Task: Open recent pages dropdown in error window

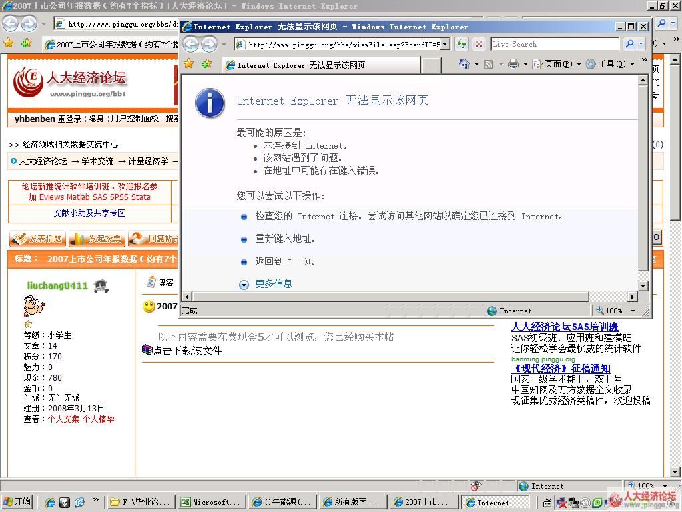Action: pyautogui.click(x=224, y=45)
